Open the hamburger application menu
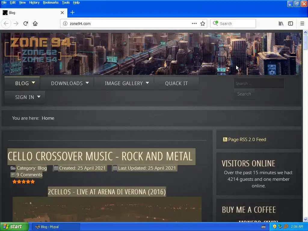This screenshot has height=231, width=308. point(302,23)
